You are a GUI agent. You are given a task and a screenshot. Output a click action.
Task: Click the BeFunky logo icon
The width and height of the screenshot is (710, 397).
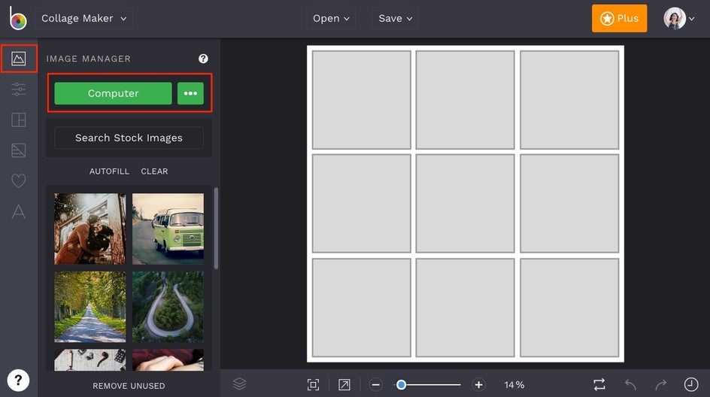click(x=17, y=18)
